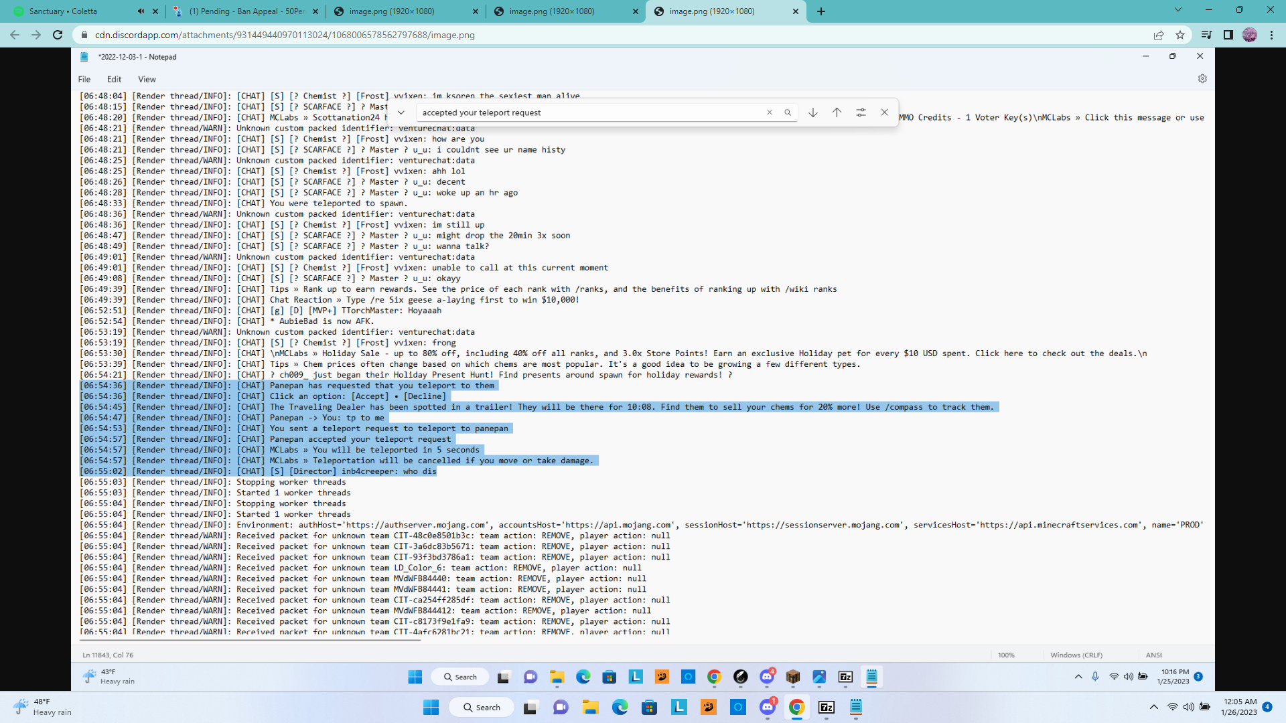Image resolution: width=1286 pixels, height=723 pixels.
Task: Mute the Sanctuary • Coletta tab audio
Action: click(x=141, y=11)
